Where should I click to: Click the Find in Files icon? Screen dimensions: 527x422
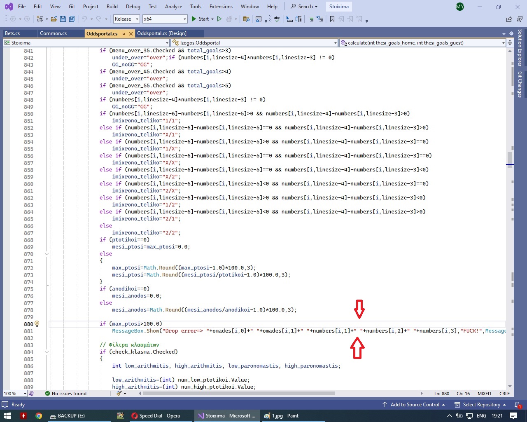pos(246,19)
